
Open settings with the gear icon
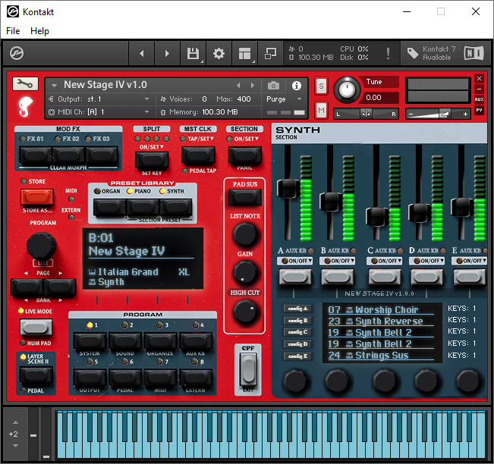(219, 54)
